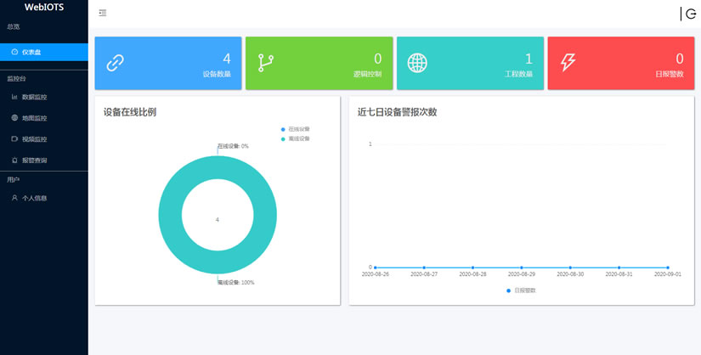
Task: Click the WebIOTS logo title
Action: 43,8
